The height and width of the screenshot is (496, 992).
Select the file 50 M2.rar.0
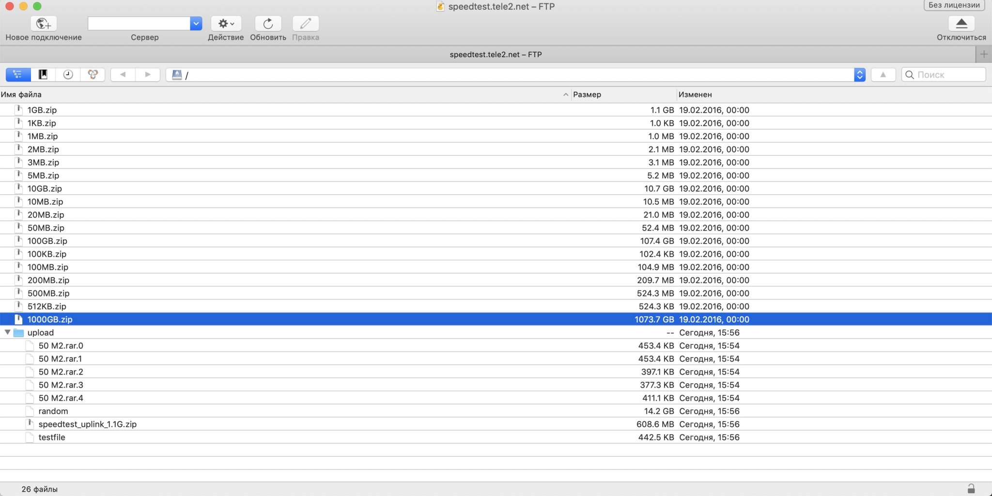tap(496, 345)
